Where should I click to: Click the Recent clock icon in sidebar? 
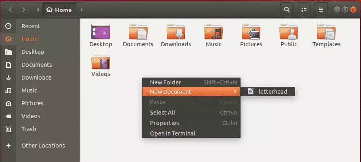click(8, 26)
